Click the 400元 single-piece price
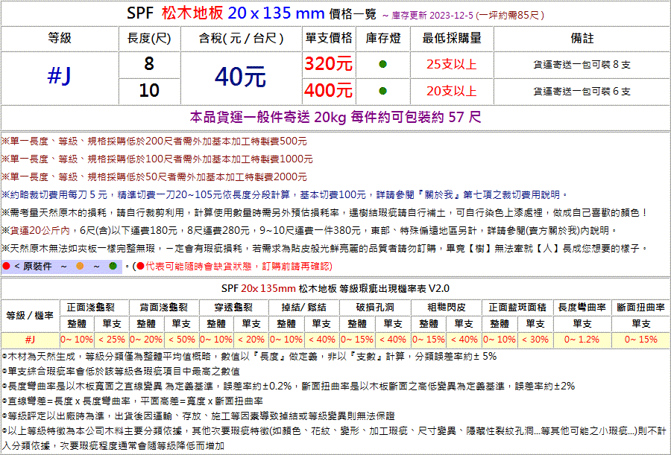 pos(329,91)
